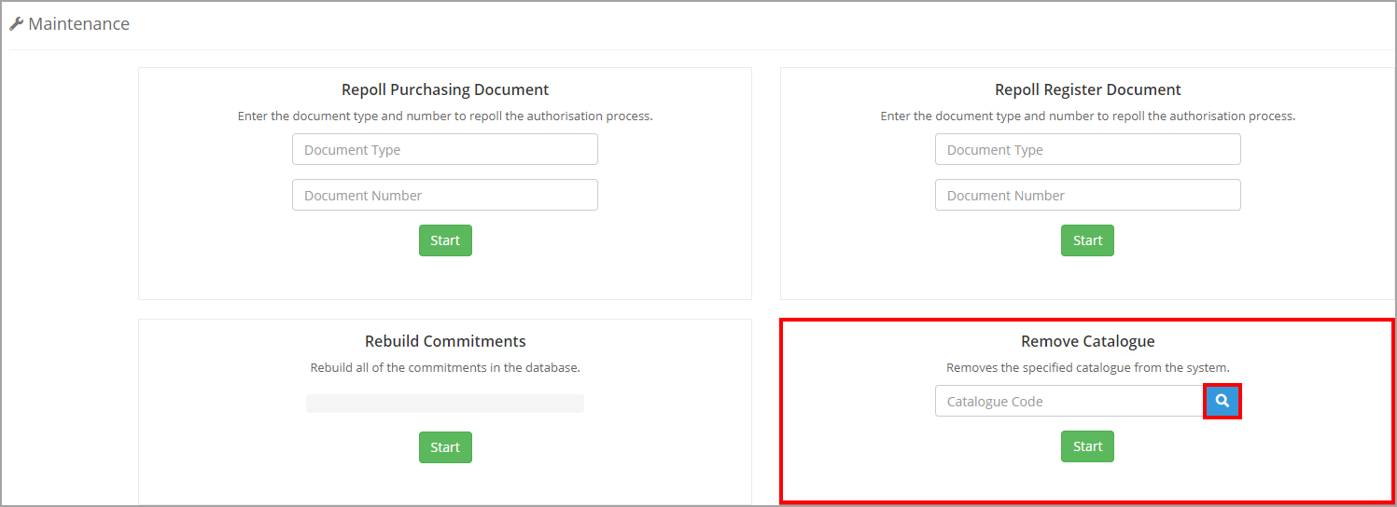Click the 'Removes the specified catalogue' description
The height and width of the screenshot is (507, 1397).
click(x=1087, y=368)
